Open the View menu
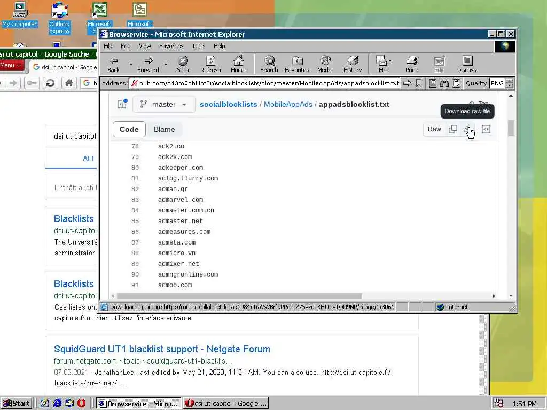The image size is (547, 410). click(145, 46)
